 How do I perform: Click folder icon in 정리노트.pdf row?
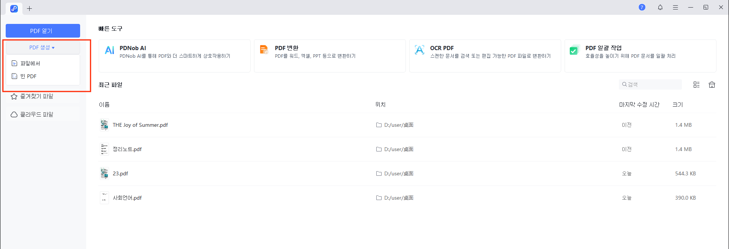[x=379, y=149]
